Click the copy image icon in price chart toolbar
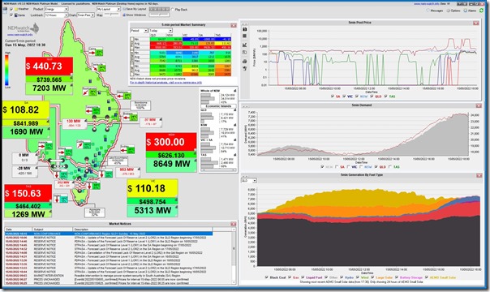490x292 pixels. coord(245,53)
